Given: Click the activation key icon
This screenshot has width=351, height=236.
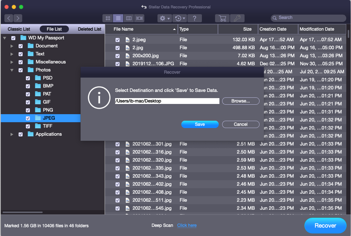Looking at the screenshot, I should (x=237, y=18).
